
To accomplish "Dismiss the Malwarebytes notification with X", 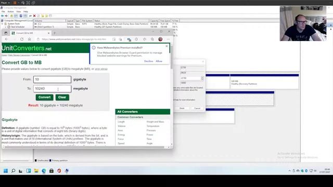I will pos(166,46).
